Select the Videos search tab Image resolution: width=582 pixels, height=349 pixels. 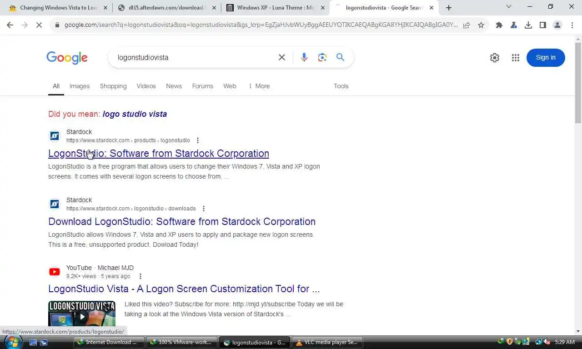(x=146, y=86)
